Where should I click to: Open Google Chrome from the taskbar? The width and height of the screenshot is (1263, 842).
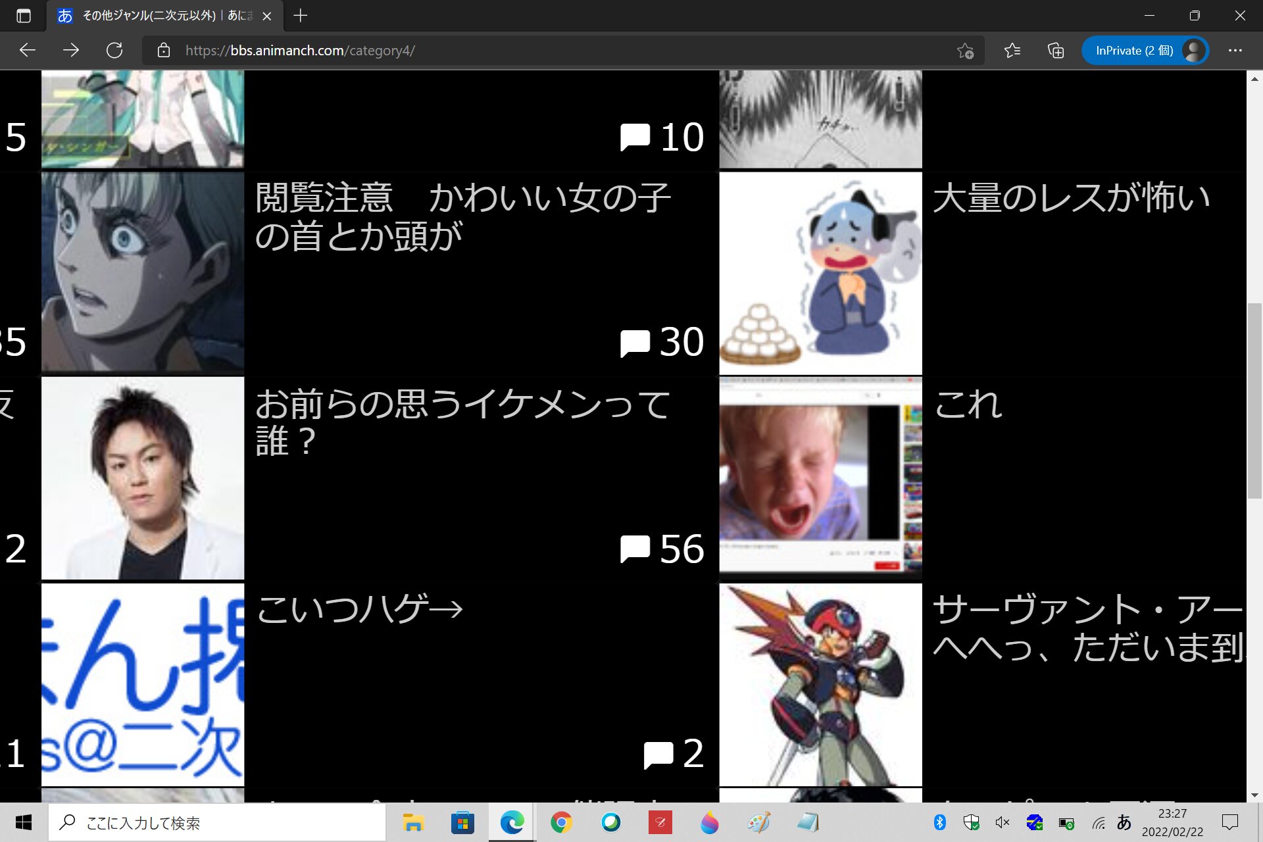click(561, 822)
